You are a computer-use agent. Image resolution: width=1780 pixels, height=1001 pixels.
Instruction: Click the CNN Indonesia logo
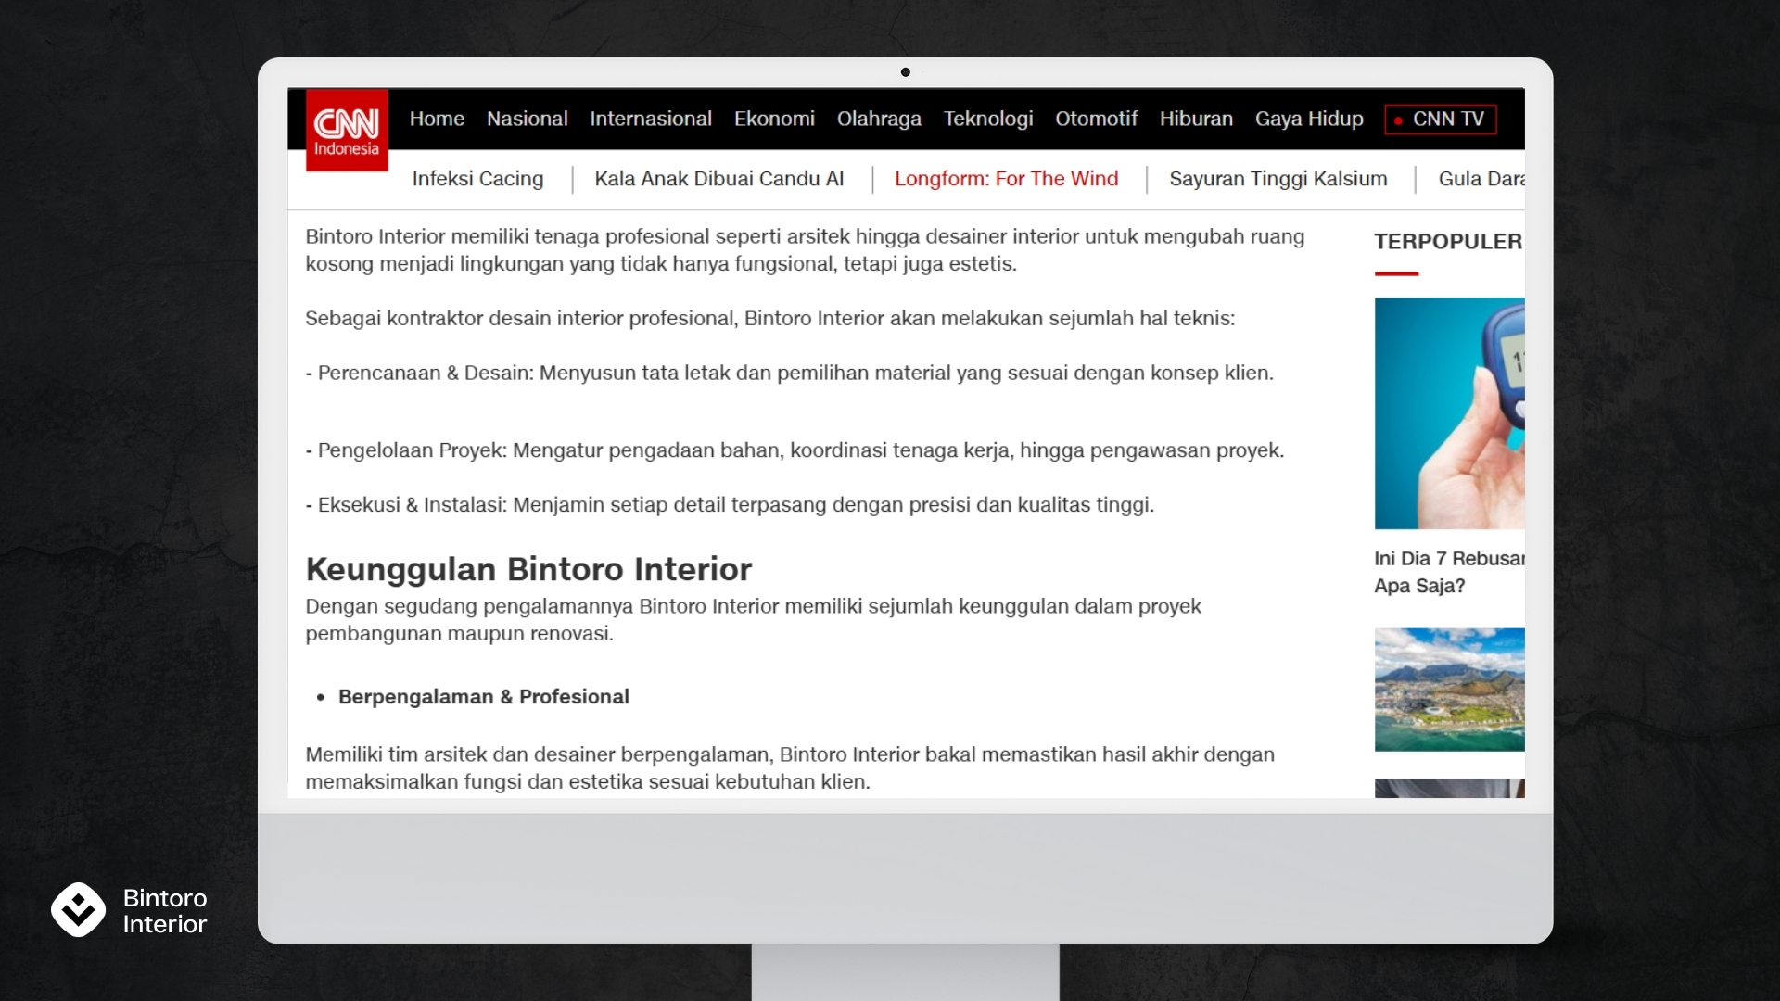click(x=347, y=131)
